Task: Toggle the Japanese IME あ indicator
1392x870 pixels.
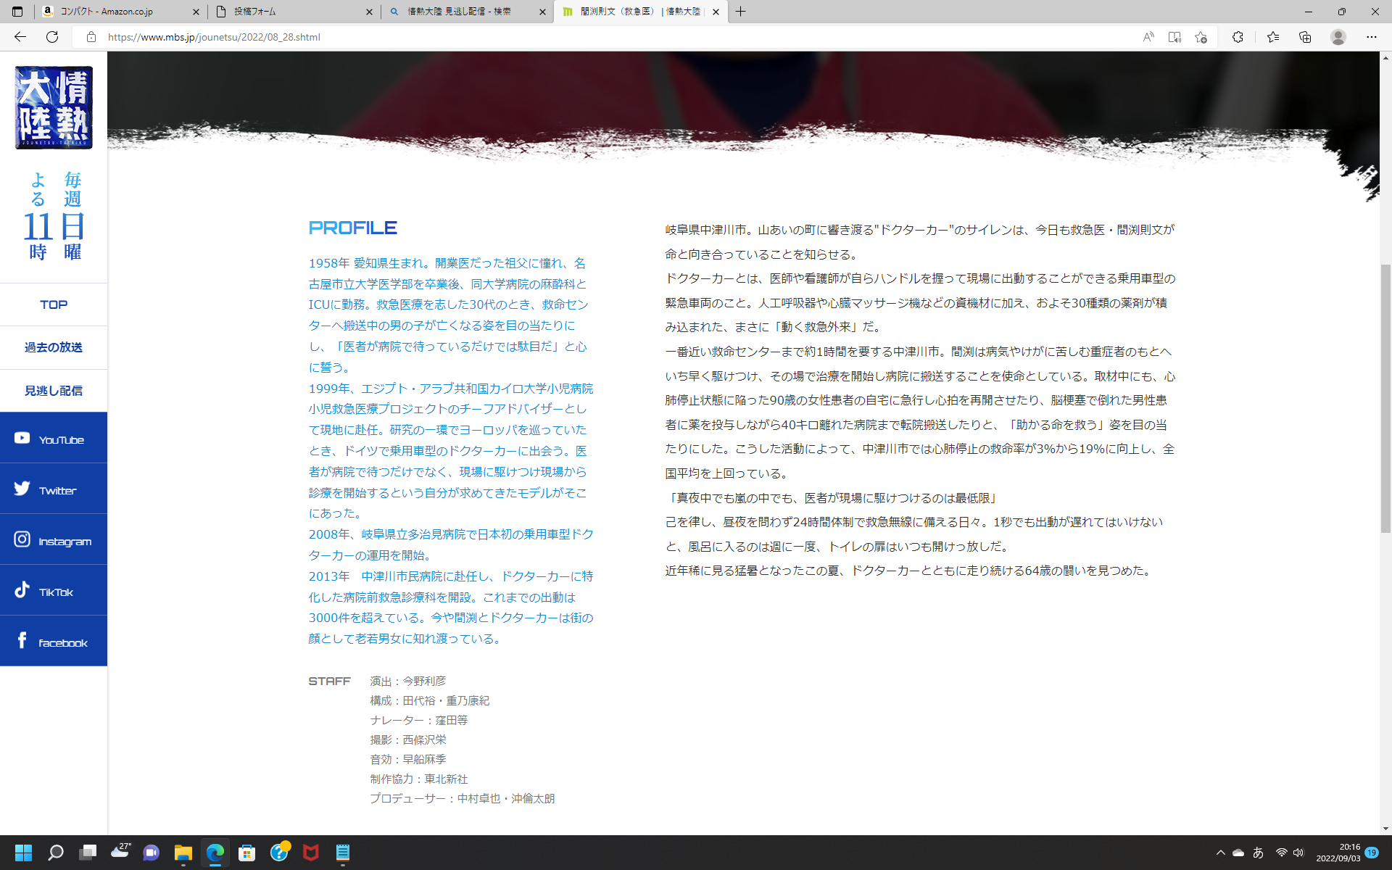Action: click(x=1258, y=853)
